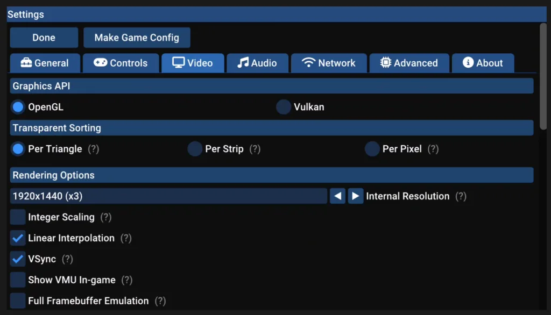Screen dimensions: 551x315
Task: Enable Integer Scaling
Action: point(18,217)
